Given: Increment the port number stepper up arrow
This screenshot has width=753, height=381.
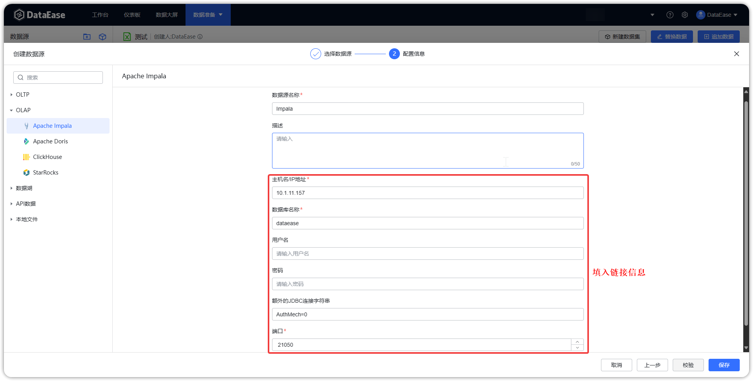Looking at the screenshot, I should pyautogui.click(x=577, y=342).
